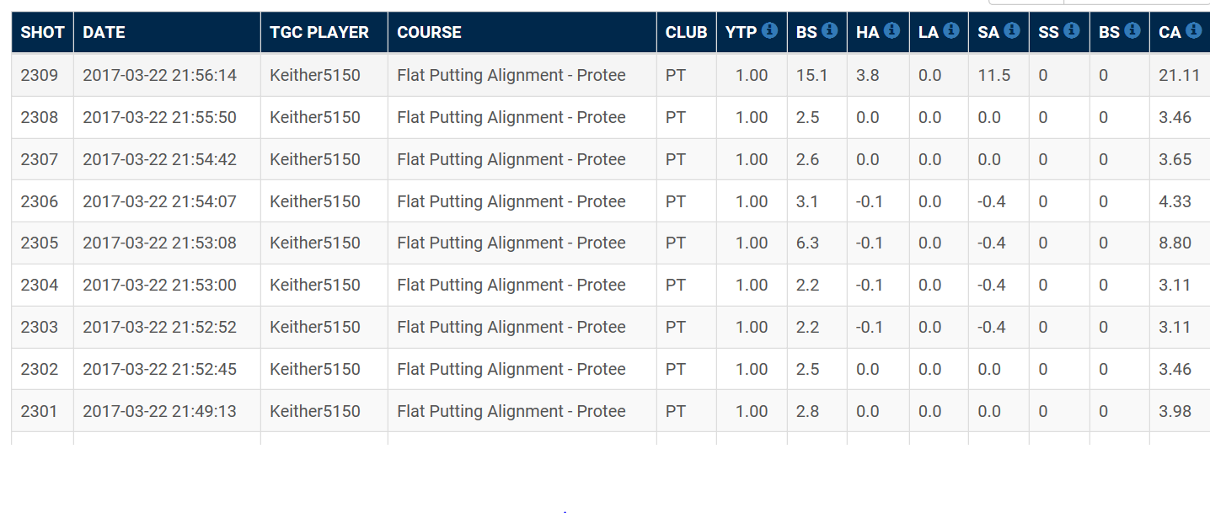Click the CLUB column header

click(x=686, y=32)
